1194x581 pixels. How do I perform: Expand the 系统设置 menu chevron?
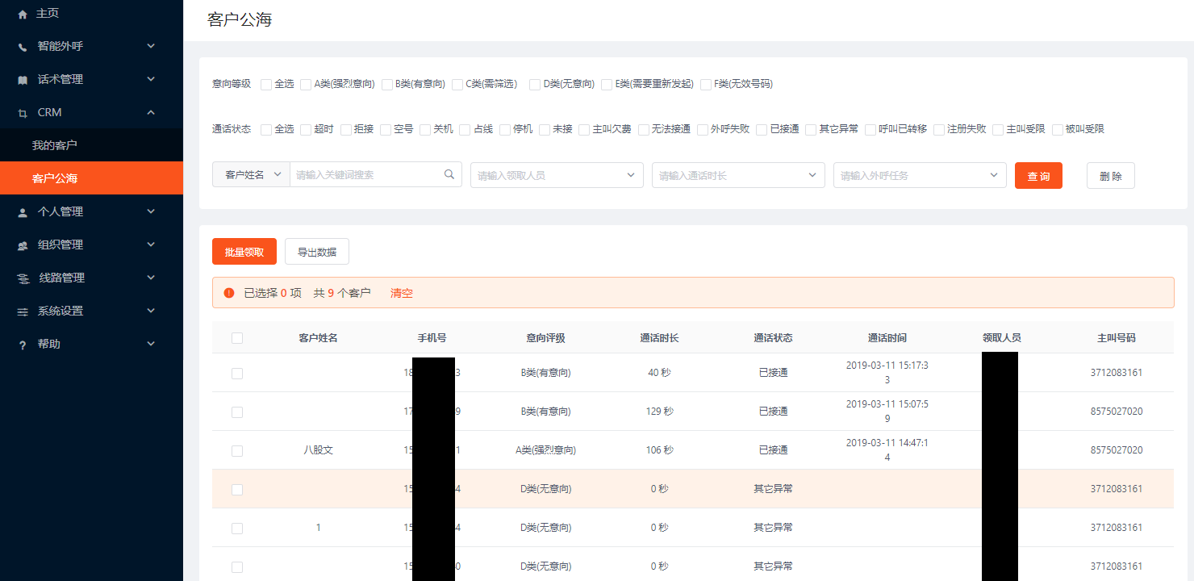tap(151, 311)
